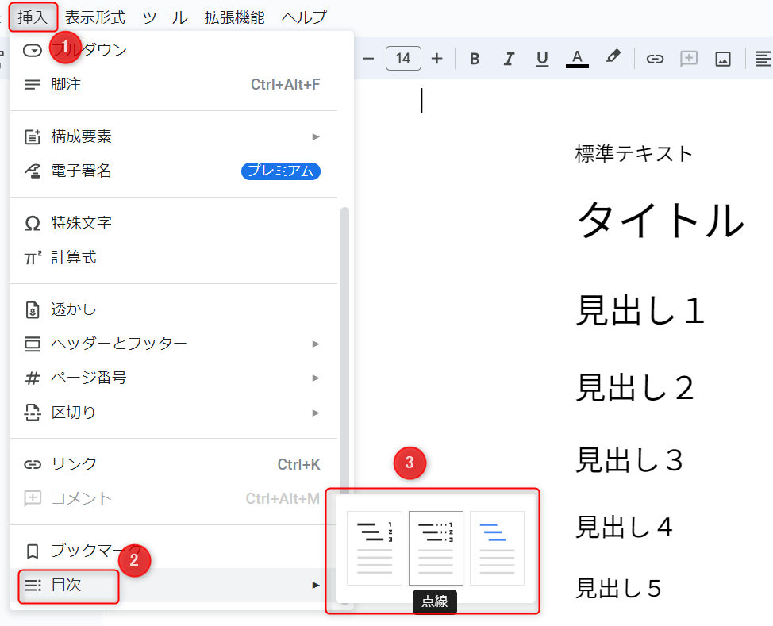Viewport: 773px width, 626px height.
Task: Open the ヘルプ menu
Action: click(304, 16)
